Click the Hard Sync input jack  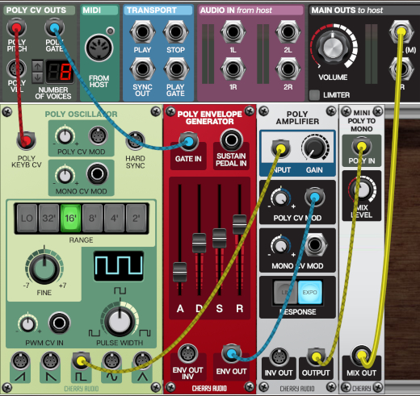tap(135, 141)
